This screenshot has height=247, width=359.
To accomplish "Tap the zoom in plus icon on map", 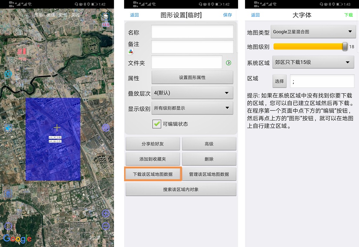I will pyautogui.click(x=106, y=214).
